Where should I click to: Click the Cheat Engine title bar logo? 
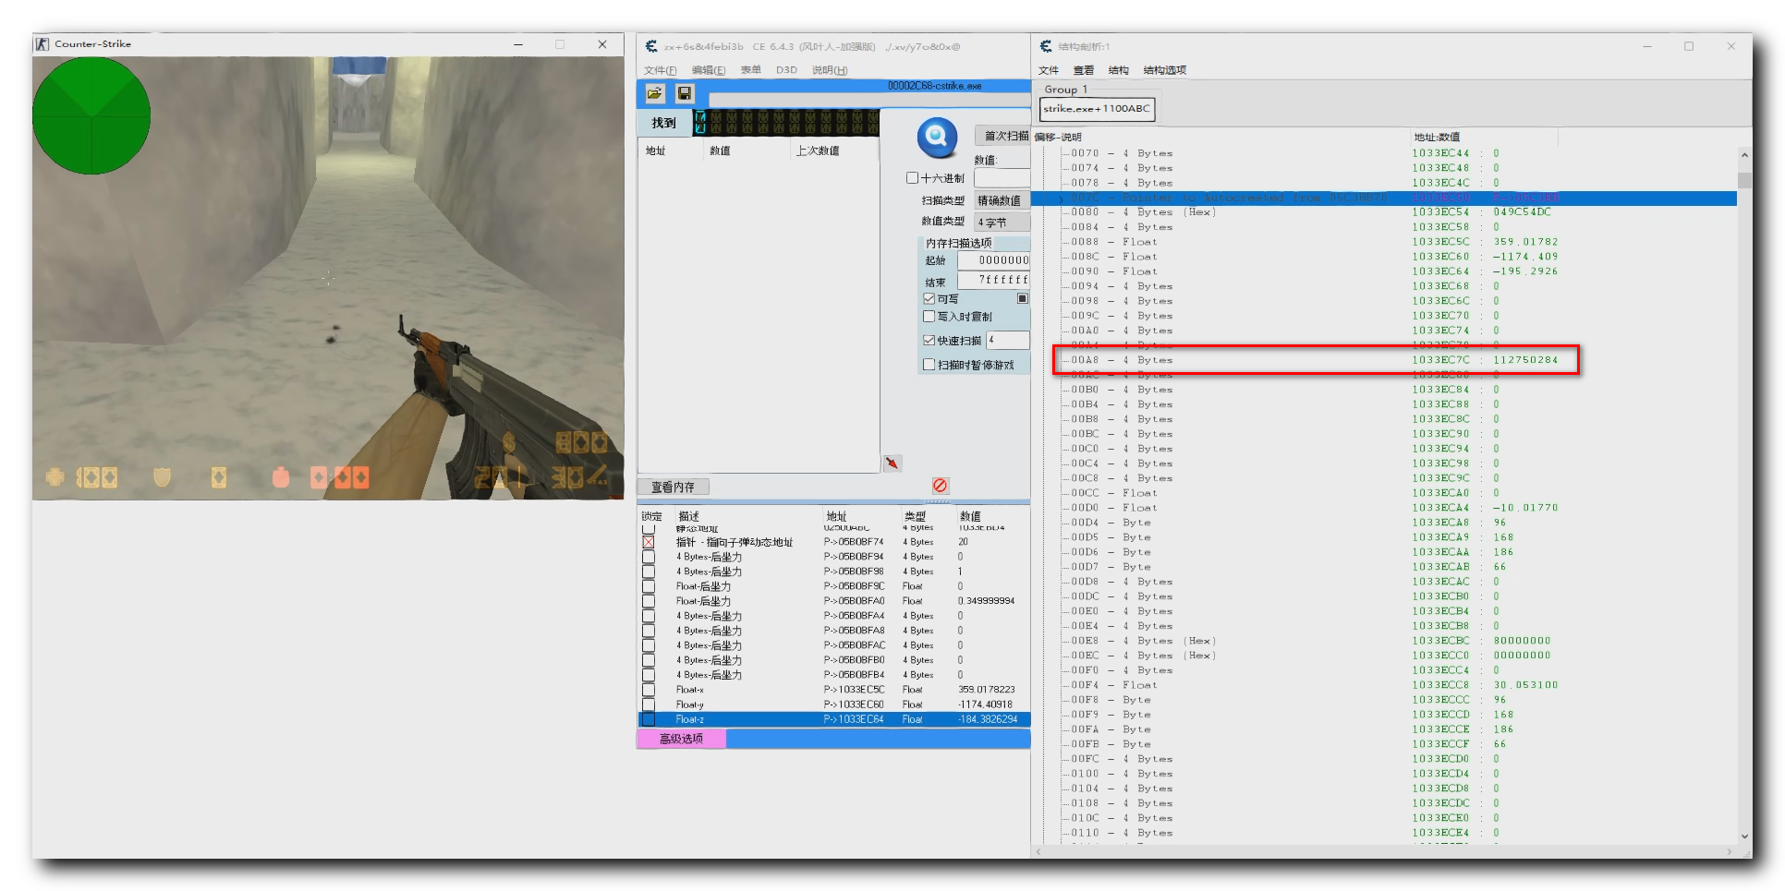(651, 46)
